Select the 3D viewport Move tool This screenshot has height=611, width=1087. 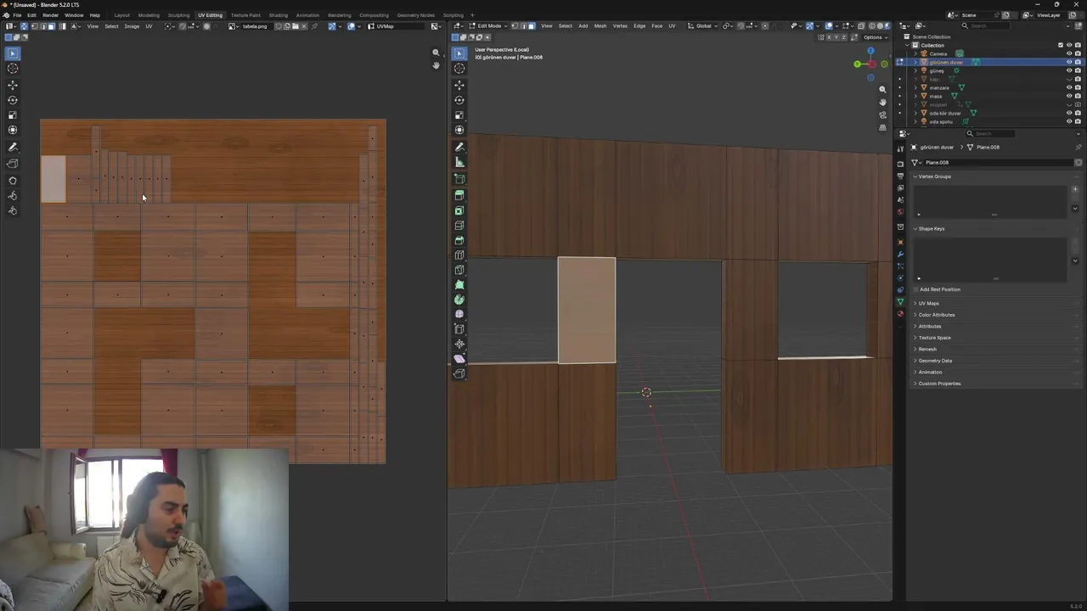tap(459, 85)
